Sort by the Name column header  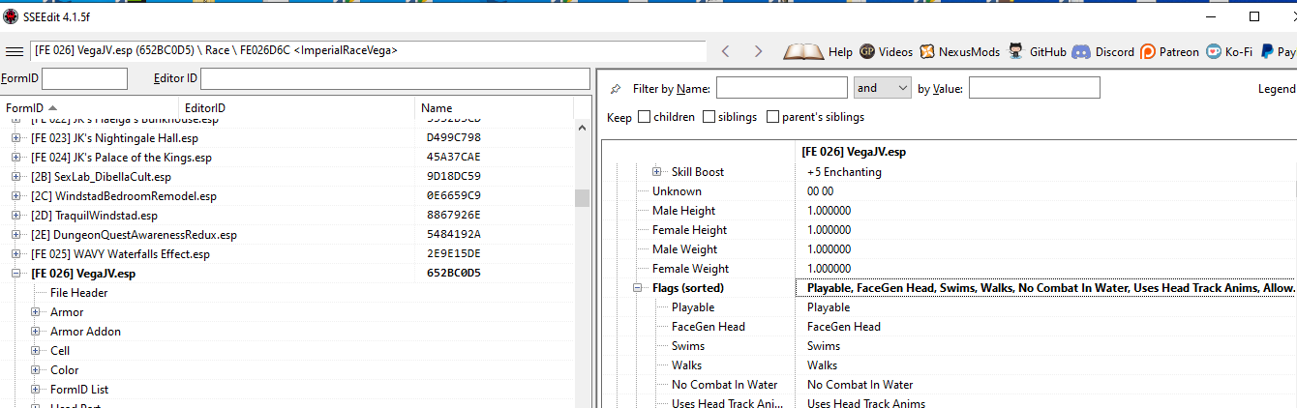(494, 108)
